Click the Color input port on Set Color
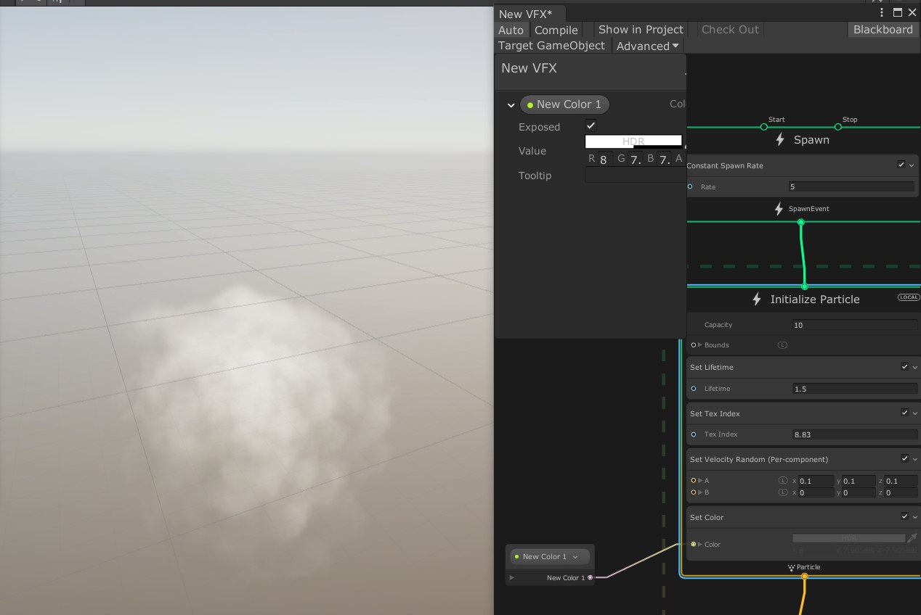Viewport: 921px width, 615px height. coord(694,544)
